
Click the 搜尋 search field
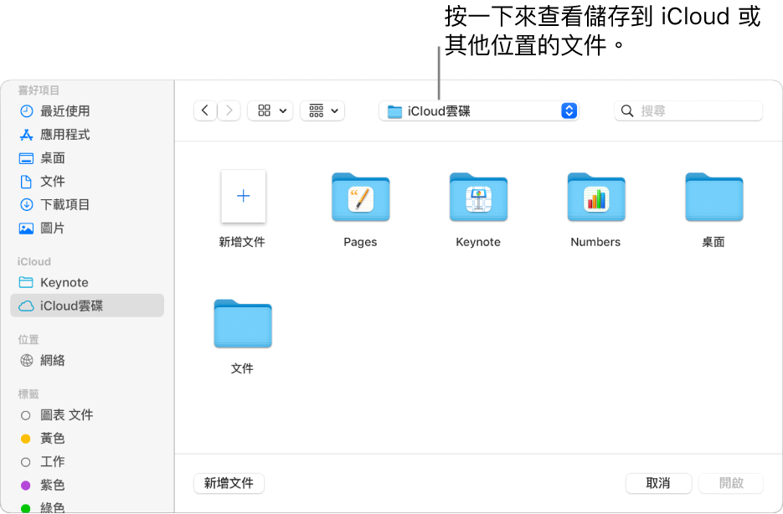tap(688, 111)
